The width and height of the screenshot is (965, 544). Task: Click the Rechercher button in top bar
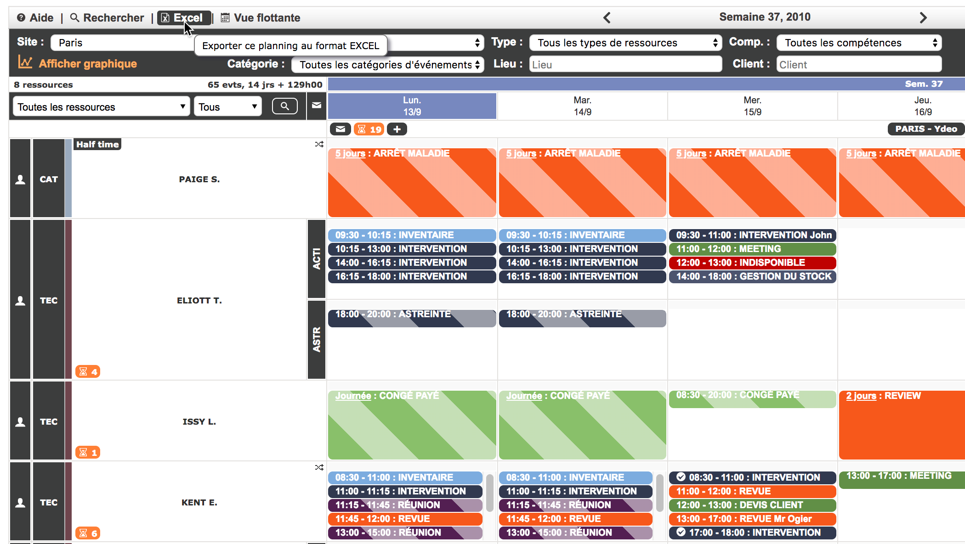tap(107, 18)
